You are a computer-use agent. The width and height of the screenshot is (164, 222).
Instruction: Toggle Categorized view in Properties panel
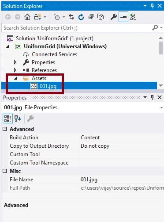pyautogui.click(x=7, y=119)
